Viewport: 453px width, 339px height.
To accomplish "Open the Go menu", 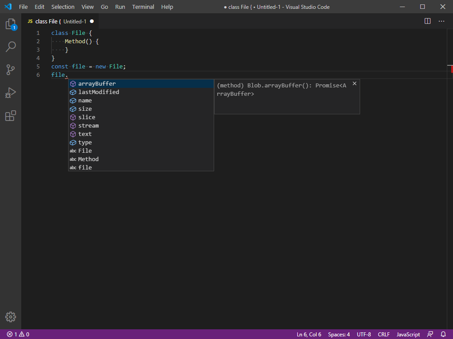I will pos(104,7).
